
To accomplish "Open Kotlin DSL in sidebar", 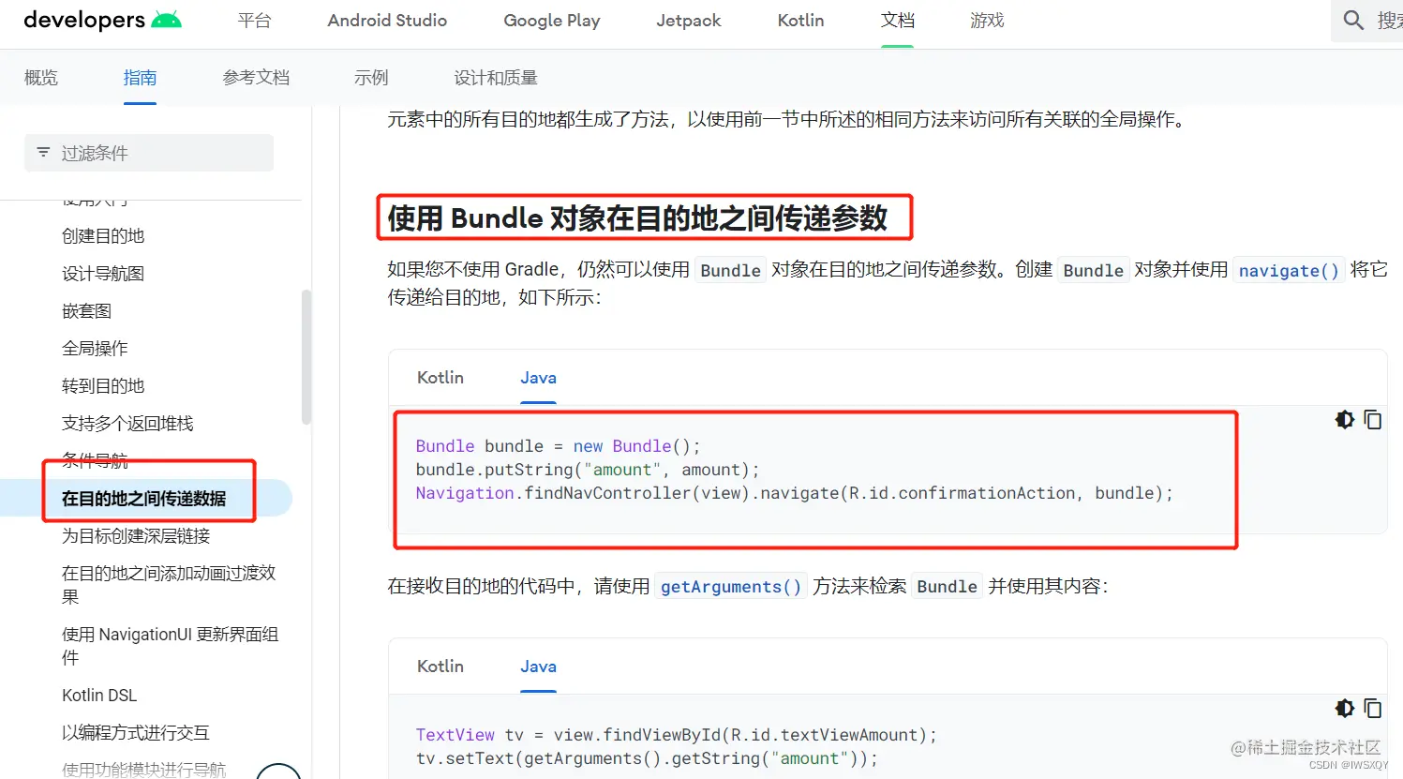I will pyautogui.click(x=99, y=696).
